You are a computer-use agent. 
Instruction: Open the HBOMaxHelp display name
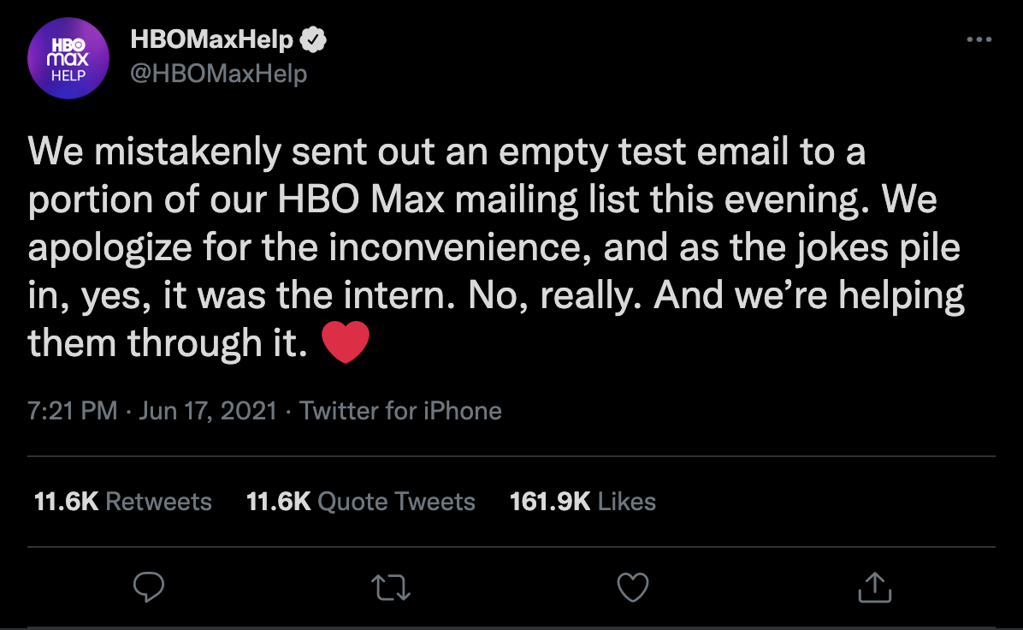coord(212,40)
